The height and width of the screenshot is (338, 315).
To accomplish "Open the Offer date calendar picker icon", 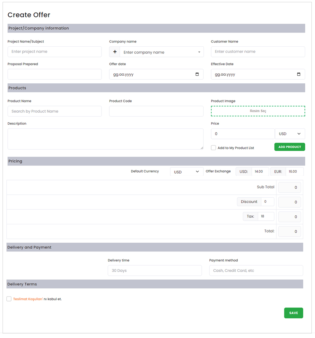I will click(x=197, y=74).
